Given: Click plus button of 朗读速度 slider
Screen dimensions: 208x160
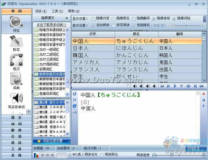Looking at the screenshot, I should pyautogui.click(x=204, y=156).
